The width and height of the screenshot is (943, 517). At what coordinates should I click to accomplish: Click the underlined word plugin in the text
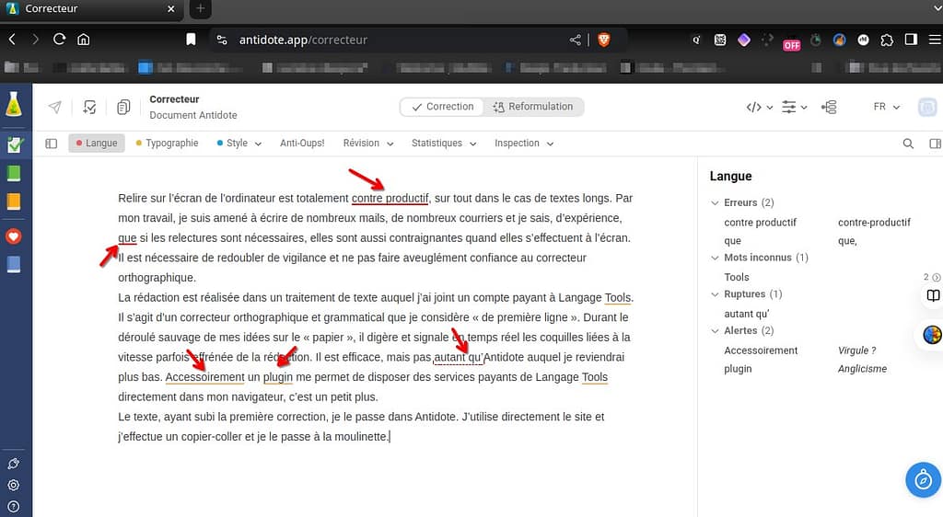click(x=278, y=377)
